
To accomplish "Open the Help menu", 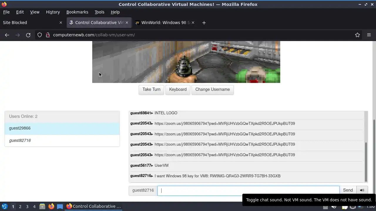I will coord(115,12).
